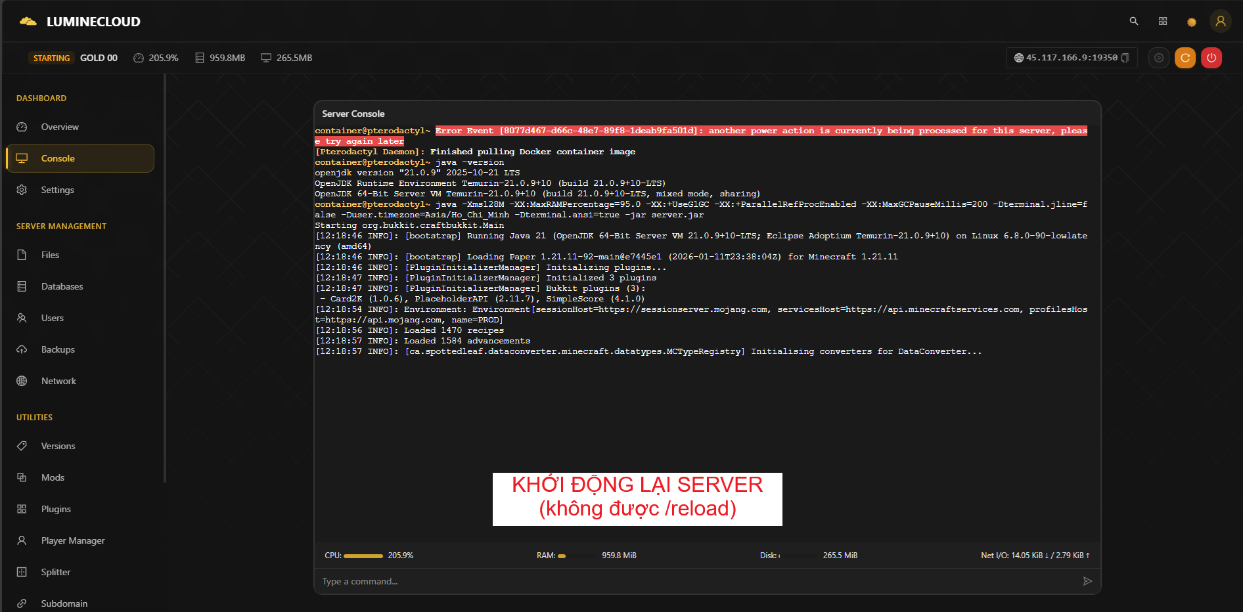Click the Databases stack icon
This screenshot has height=612, width=1243.
point(22,286)
